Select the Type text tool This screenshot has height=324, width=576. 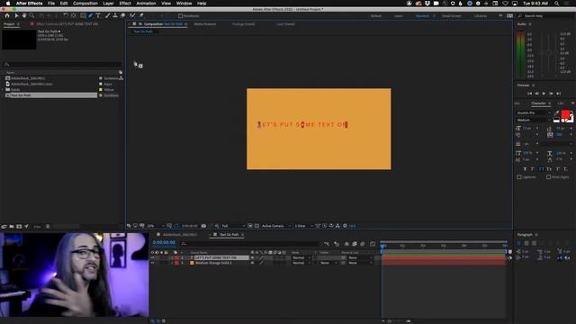pyautogui.click(x=98, y=16)
